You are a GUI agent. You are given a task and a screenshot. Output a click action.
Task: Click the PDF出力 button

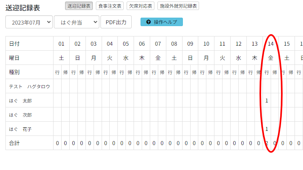coord(116,22)
